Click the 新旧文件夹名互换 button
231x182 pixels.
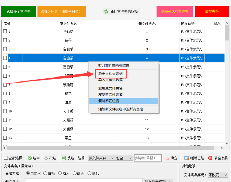coord(121,11)
